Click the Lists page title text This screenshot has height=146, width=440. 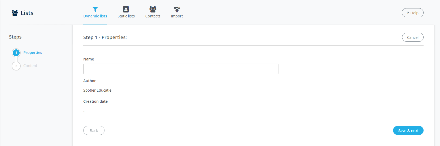coord(27,13)
